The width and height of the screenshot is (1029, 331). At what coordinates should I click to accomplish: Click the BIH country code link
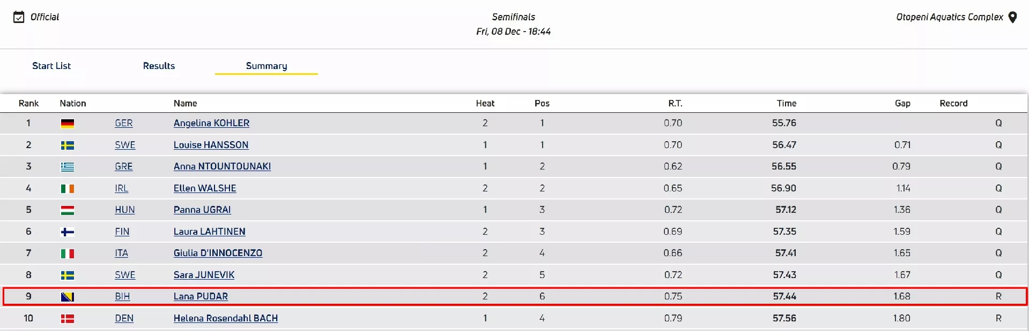click(122, 296)
